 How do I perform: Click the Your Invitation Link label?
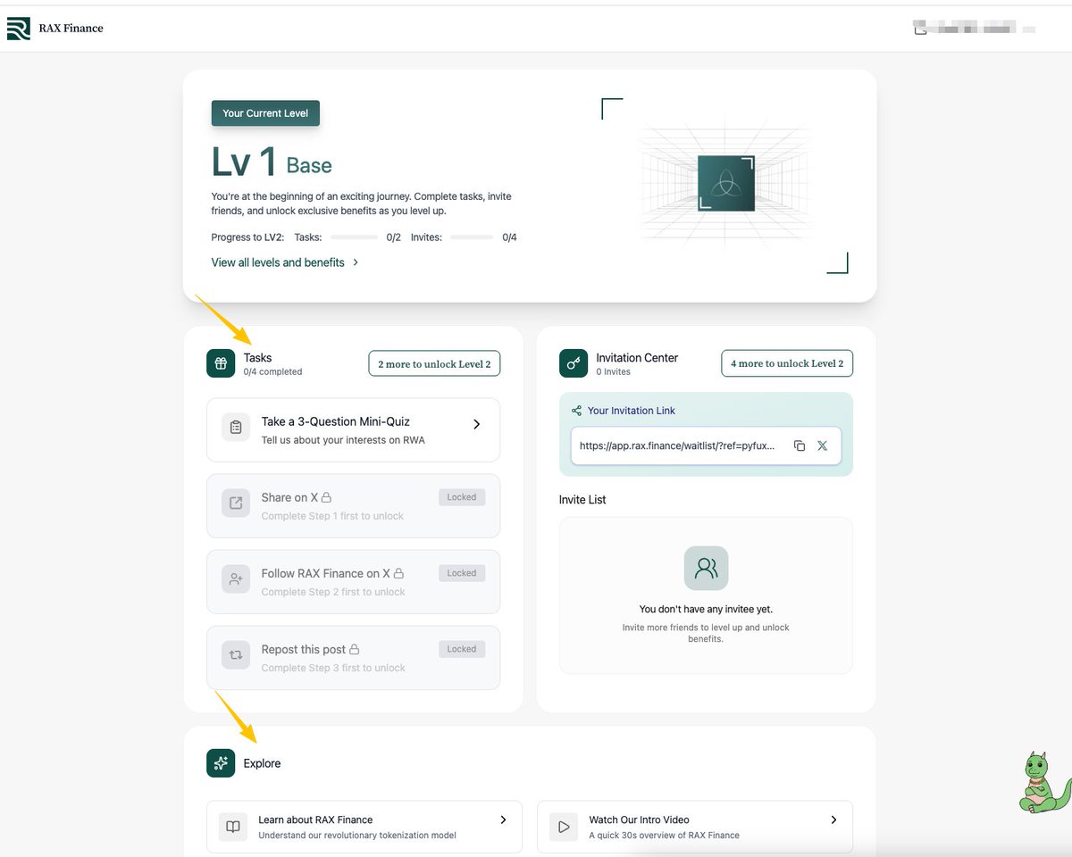[632, 411]
